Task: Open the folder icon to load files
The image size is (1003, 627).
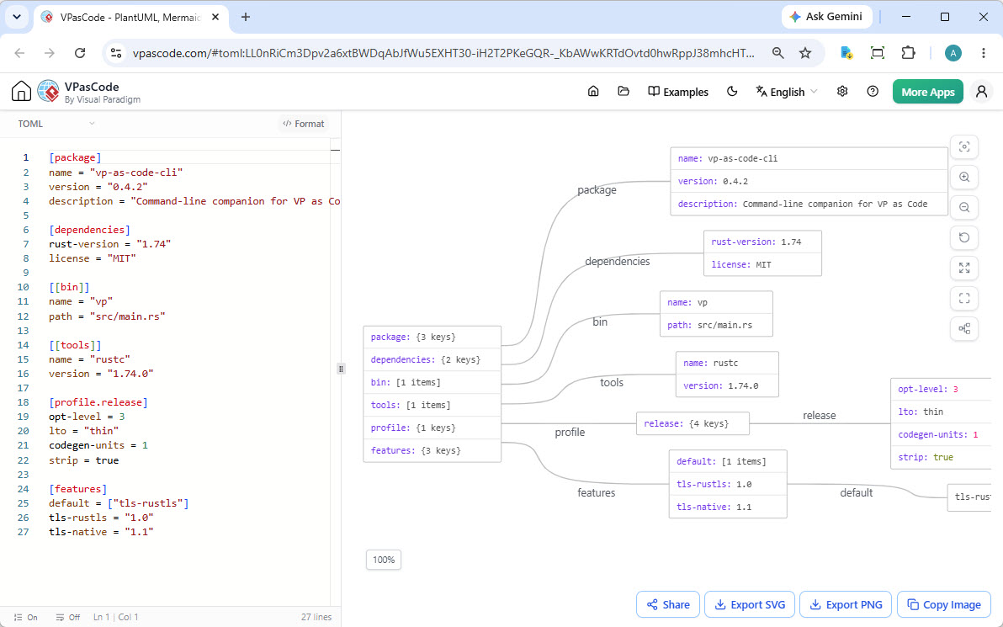Action: click(623, 92)
